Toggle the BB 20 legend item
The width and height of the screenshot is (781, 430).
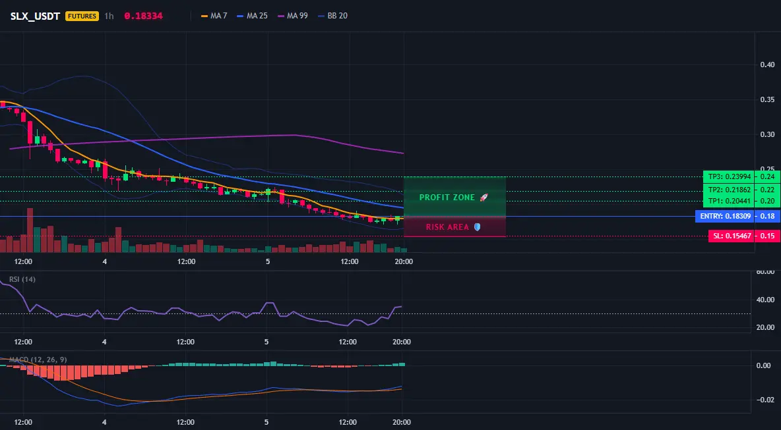[332, 16]
